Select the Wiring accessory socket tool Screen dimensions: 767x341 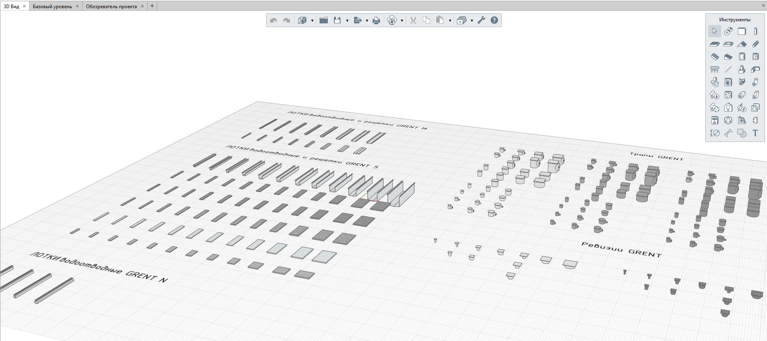[755, 108]
